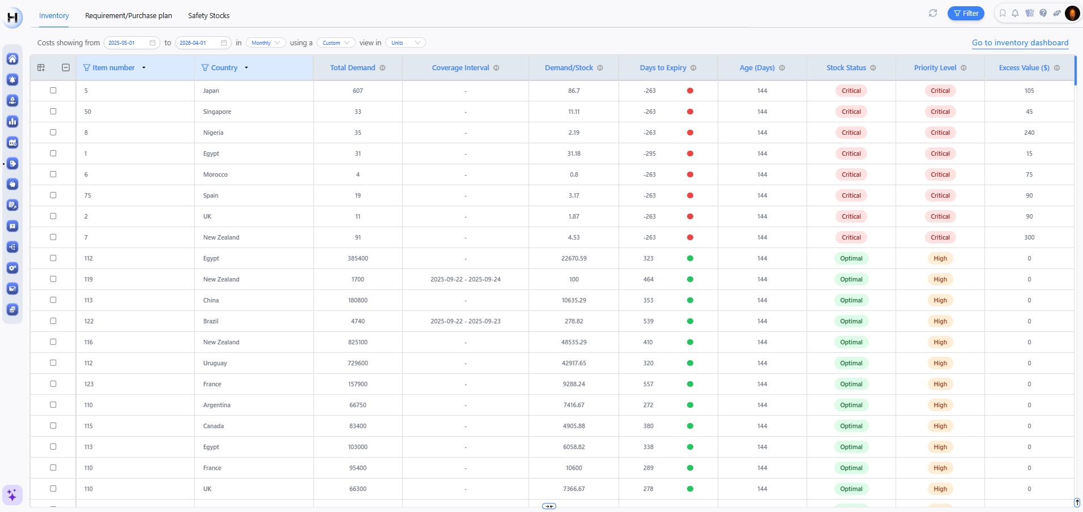Expand the Units view dropdown

405,43
